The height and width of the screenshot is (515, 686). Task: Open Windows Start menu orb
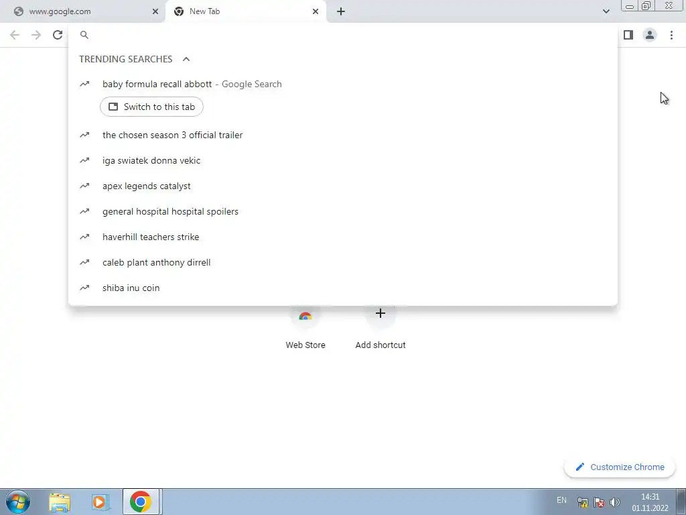click(18, 502)
